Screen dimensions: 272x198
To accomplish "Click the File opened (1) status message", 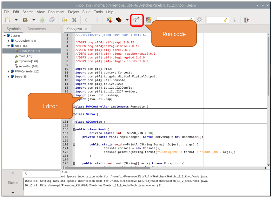I will [x=94, y=186].
